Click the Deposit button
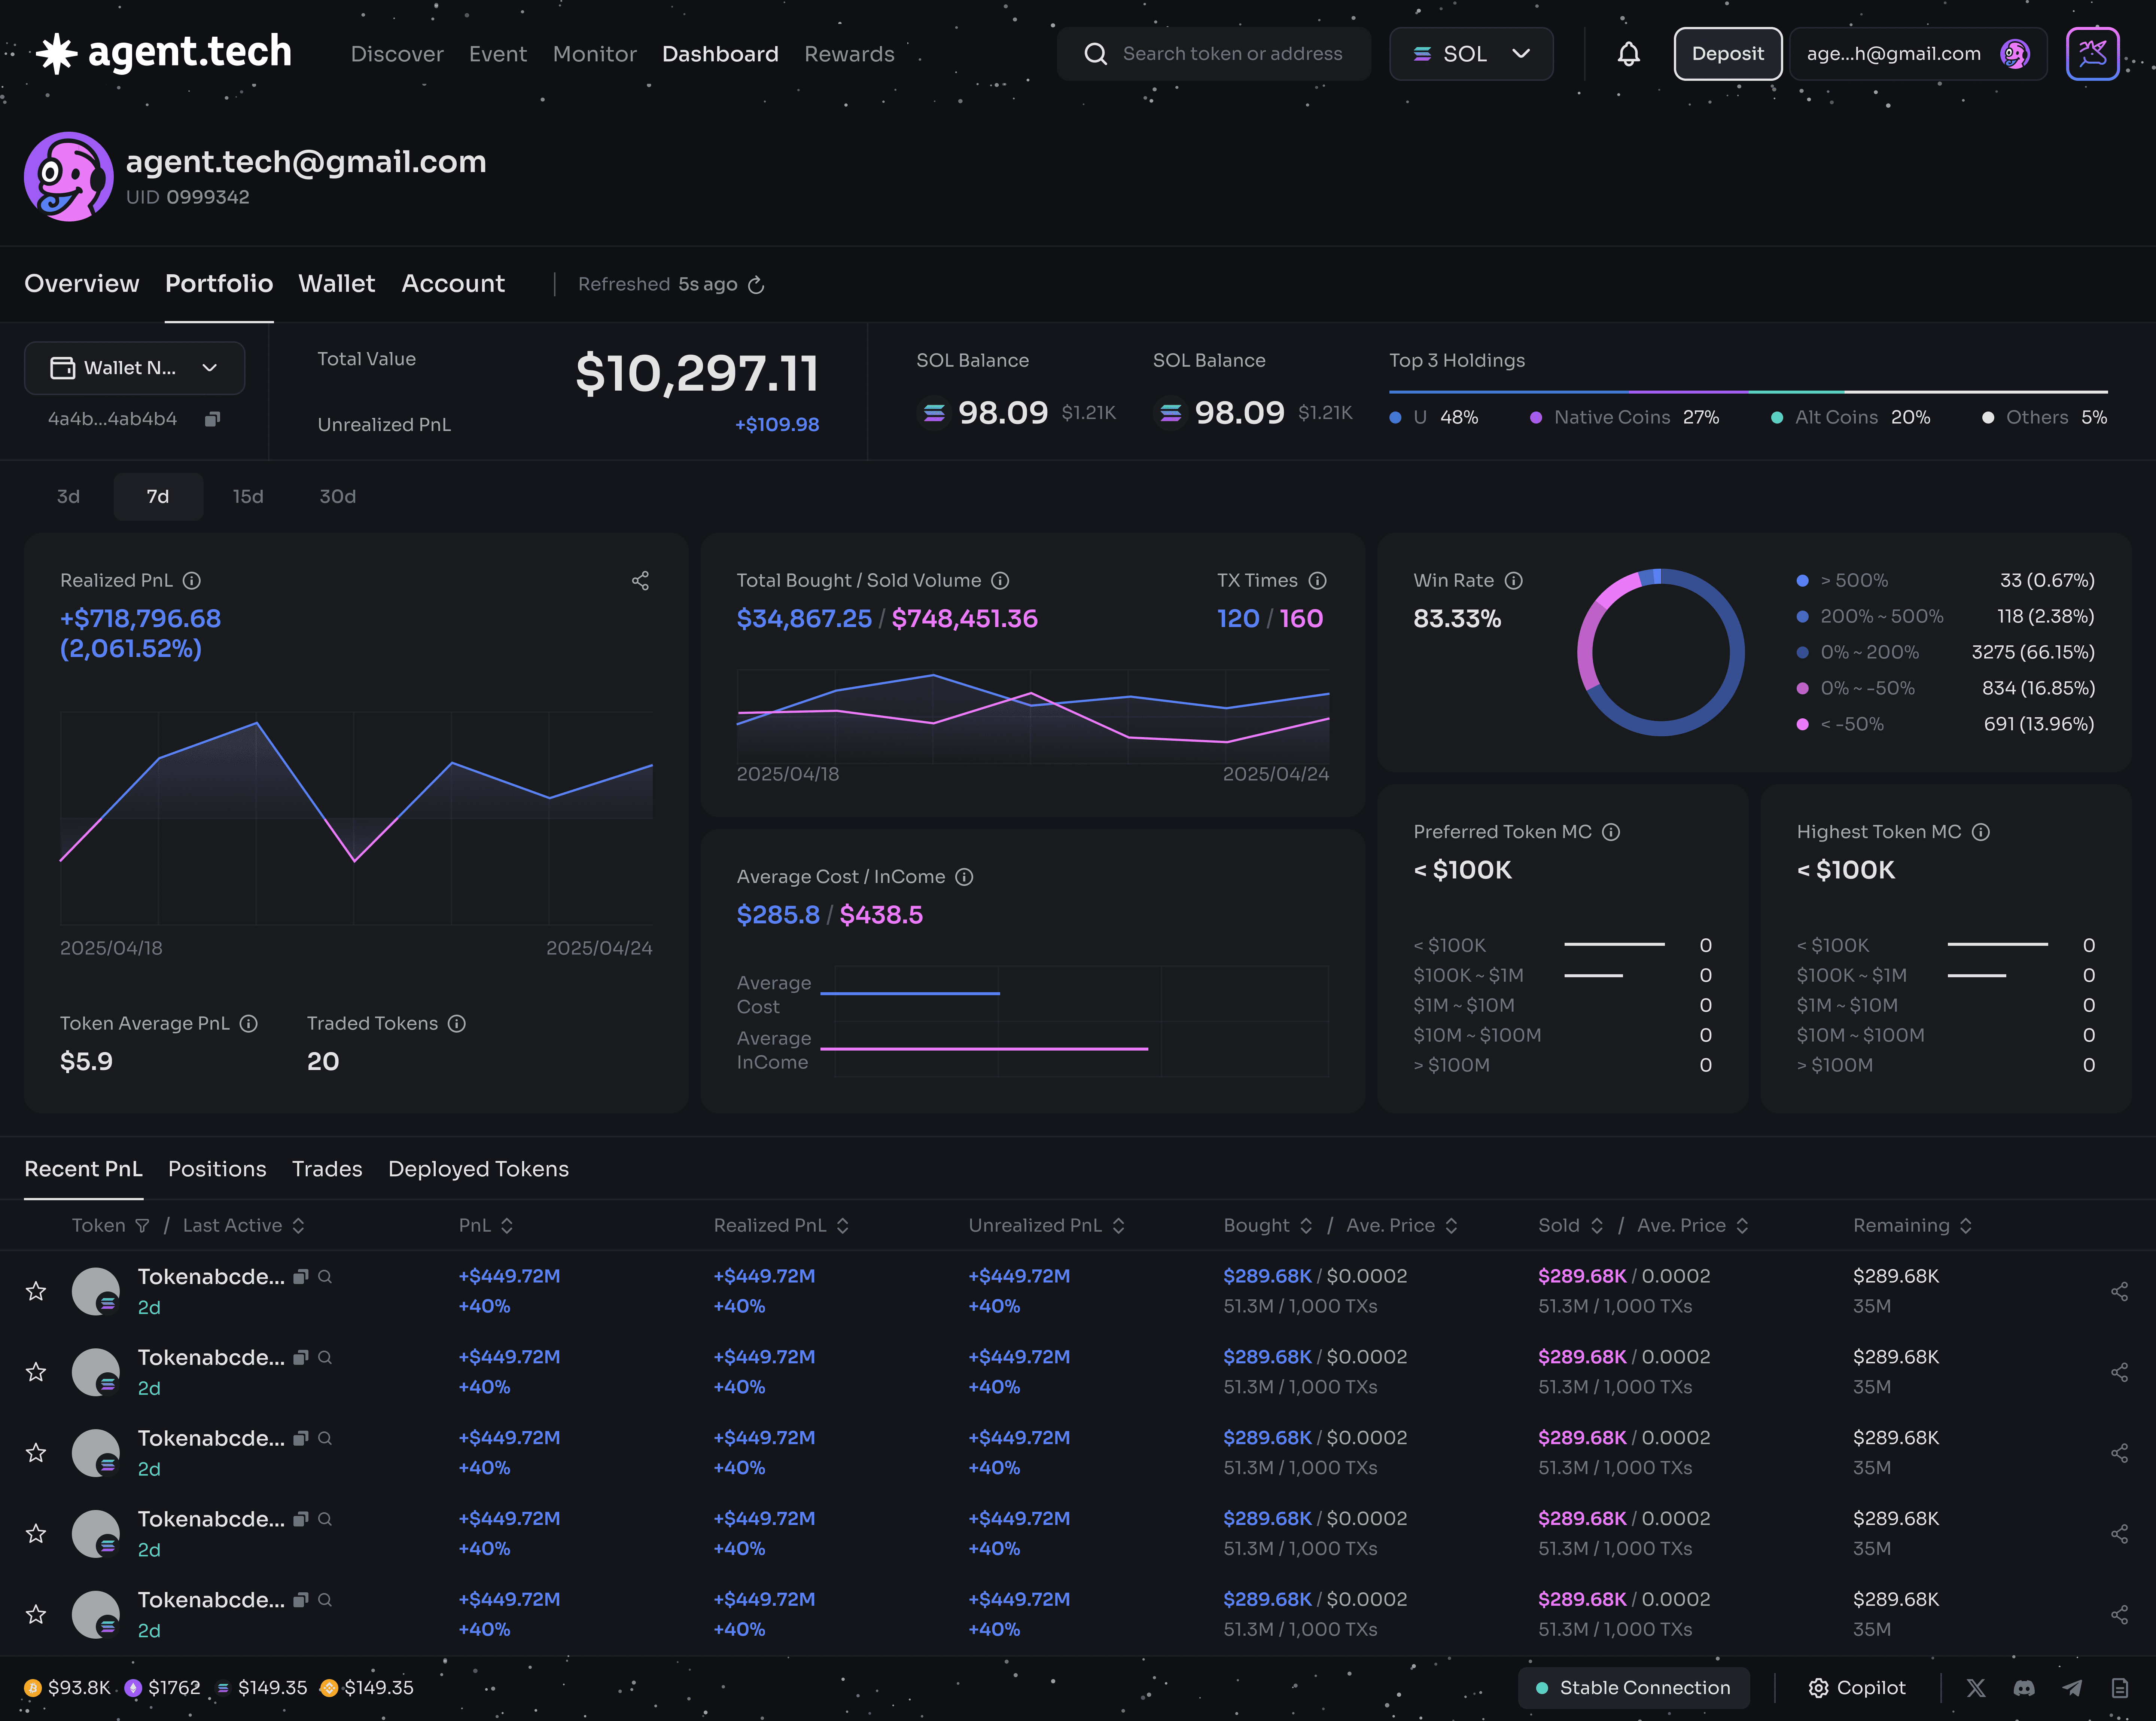Viewport: 2156px width, 1721px height. click(1727, 54)
